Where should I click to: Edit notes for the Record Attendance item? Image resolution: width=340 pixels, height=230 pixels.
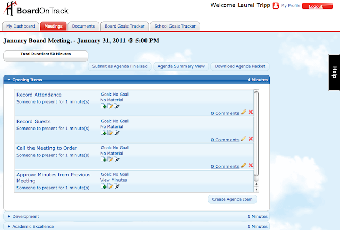coord(110,106)
